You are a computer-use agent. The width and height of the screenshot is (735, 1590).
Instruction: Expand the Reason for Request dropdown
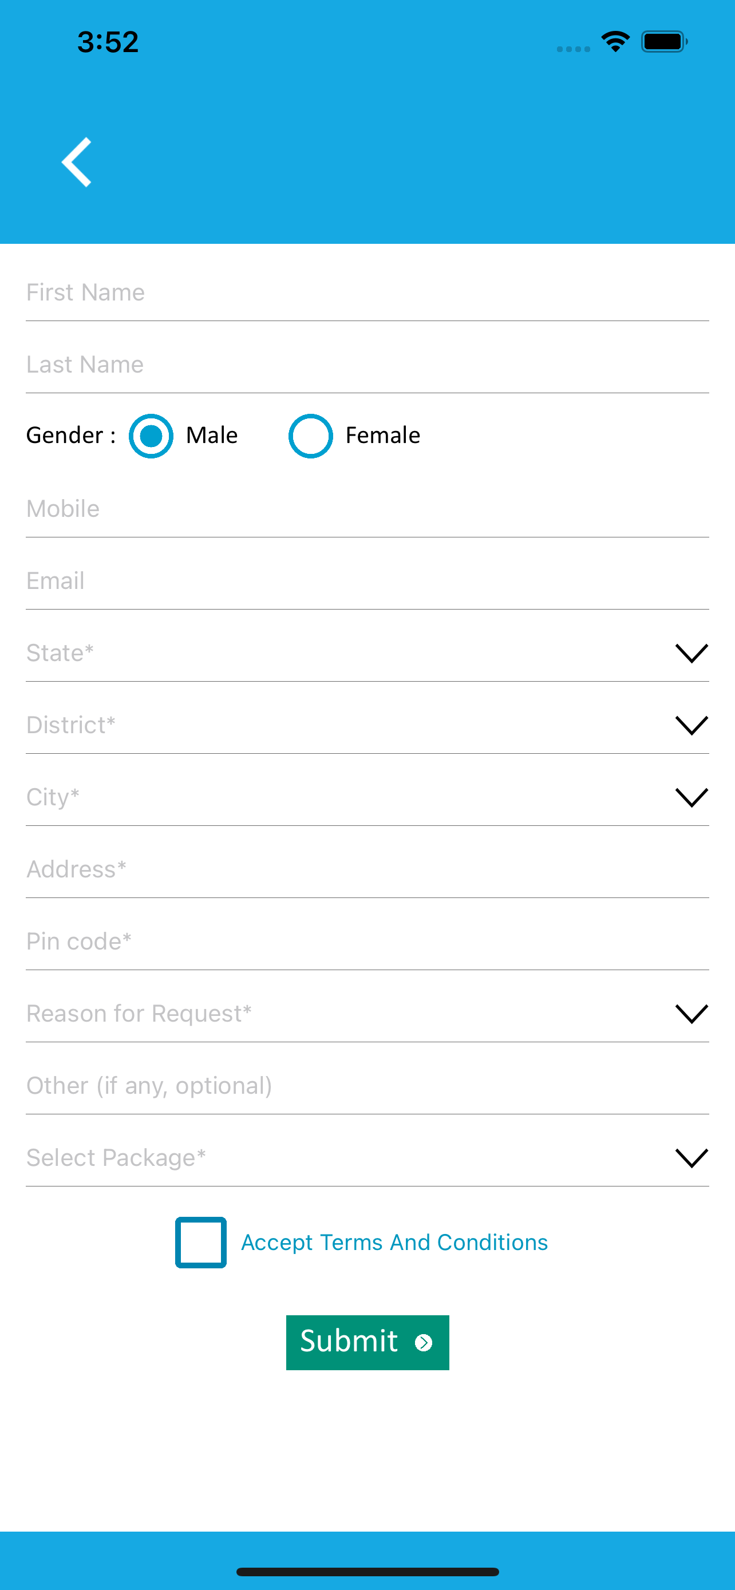pyautogui.click(x=691, y=1014)
